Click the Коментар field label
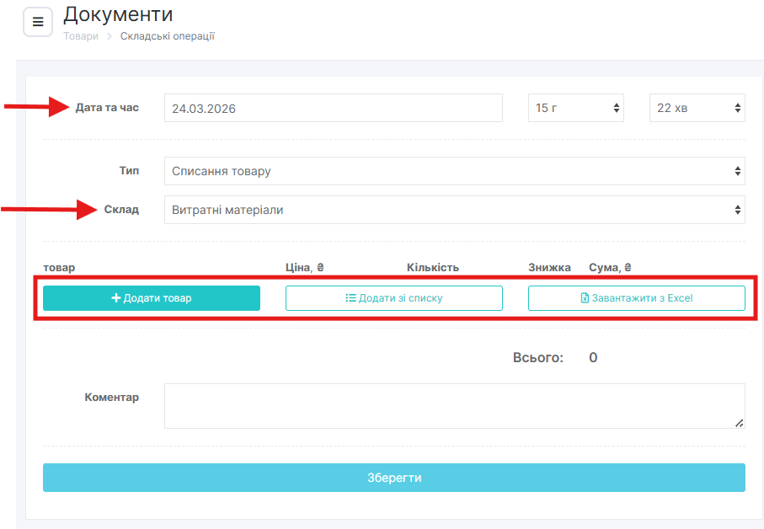 [112, 398]
